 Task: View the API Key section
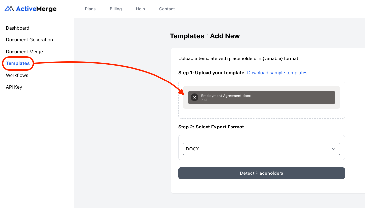pos(14,87)
